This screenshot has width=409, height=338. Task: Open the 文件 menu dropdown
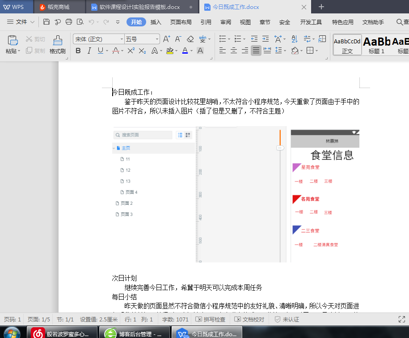click(21, 22)
